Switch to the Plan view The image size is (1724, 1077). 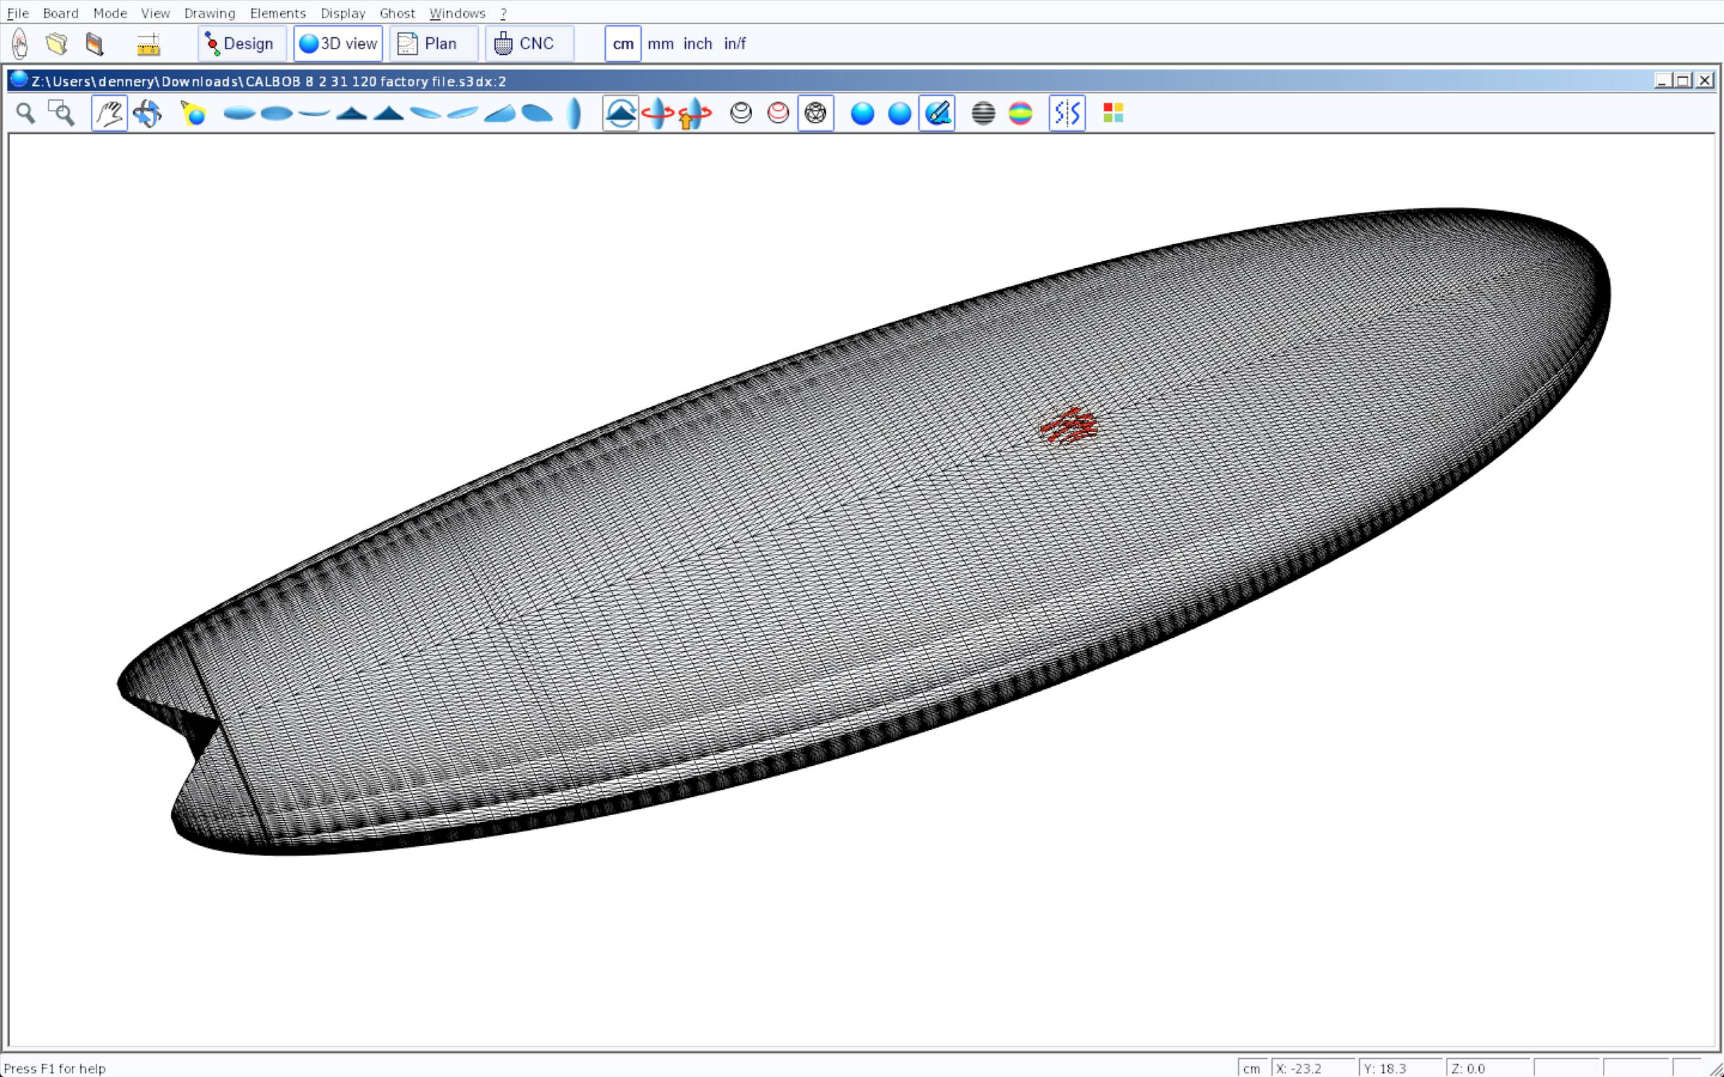click(433, 44)
